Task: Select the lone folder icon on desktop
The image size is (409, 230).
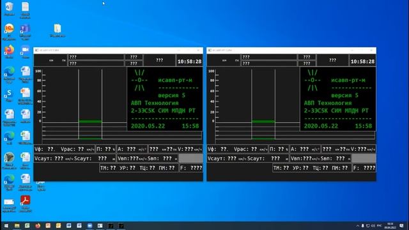Action: [x=58, y=30]
